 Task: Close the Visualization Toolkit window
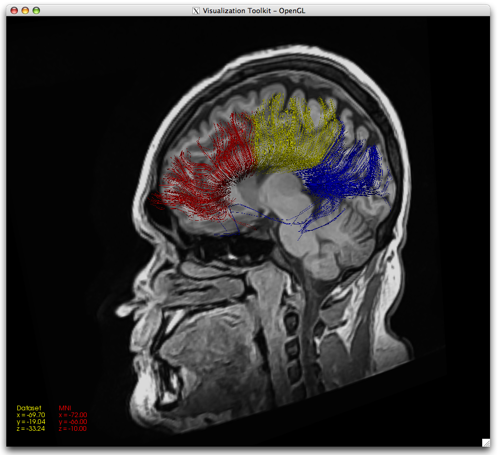click(x=14, y=11)
